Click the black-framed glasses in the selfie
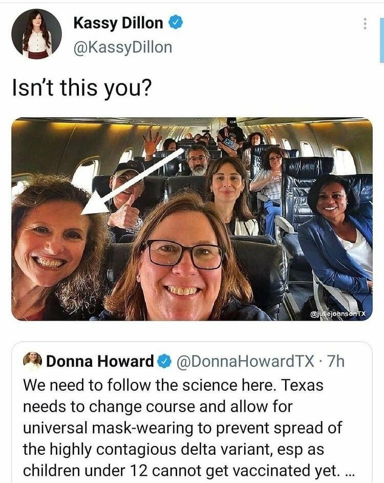This screenshot has width=384, height=483. pos(185,254)
